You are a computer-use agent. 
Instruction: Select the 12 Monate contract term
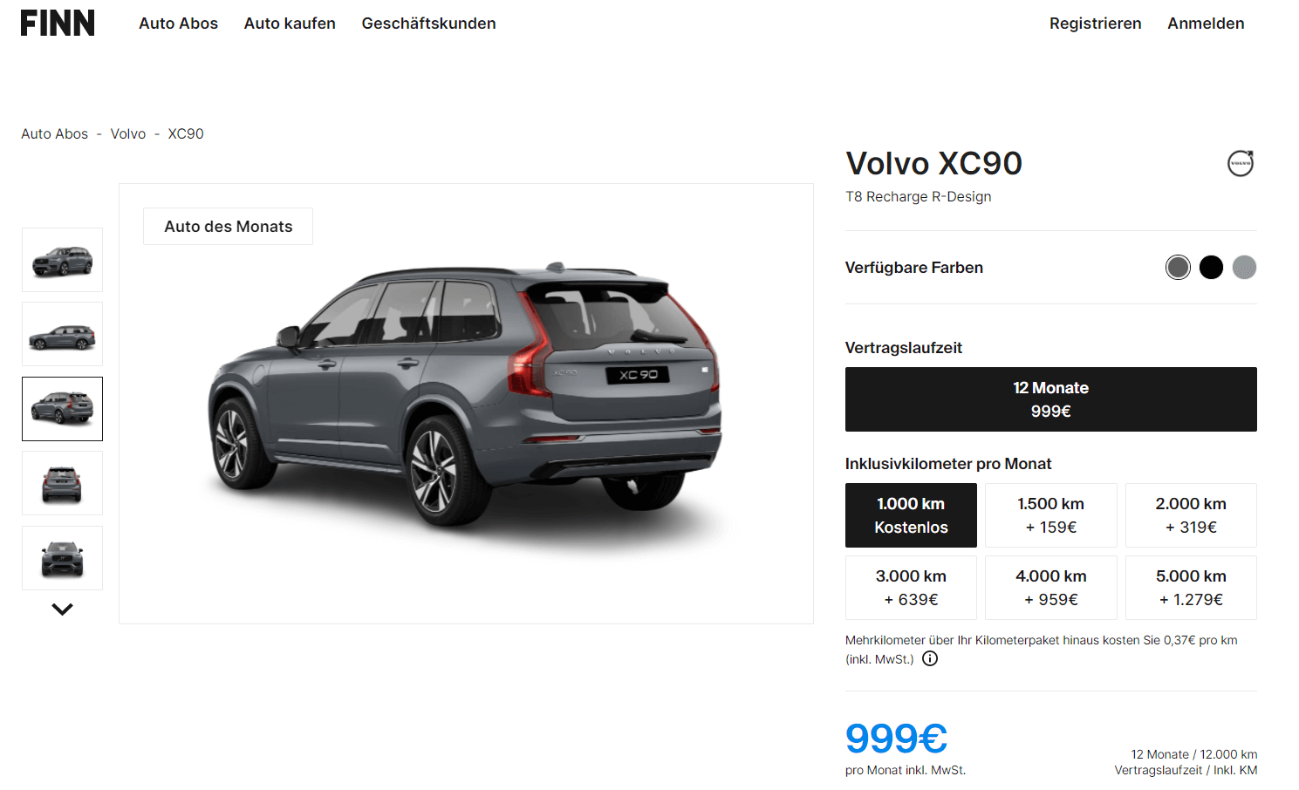click(x=1050, y=399)
